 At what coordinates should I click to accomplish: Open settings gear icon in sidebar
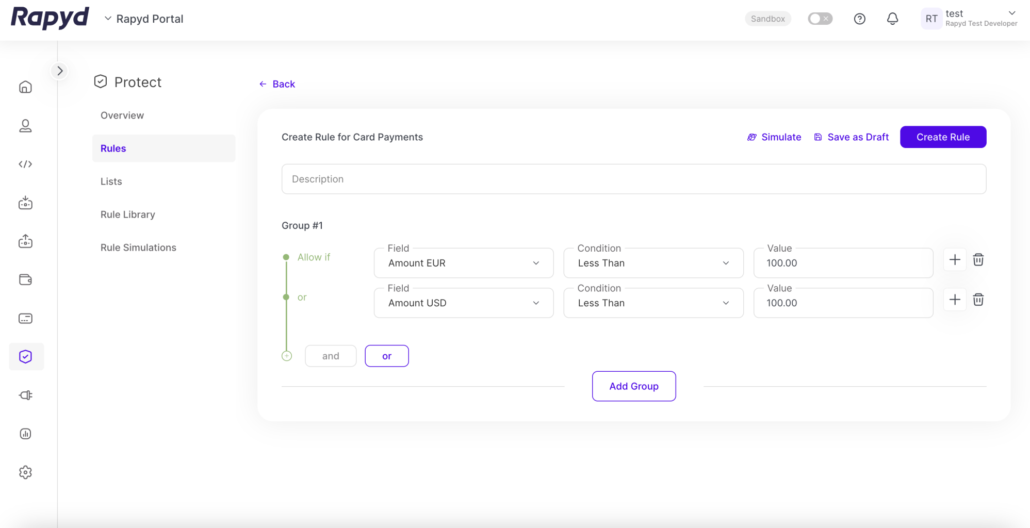point(25,472)
